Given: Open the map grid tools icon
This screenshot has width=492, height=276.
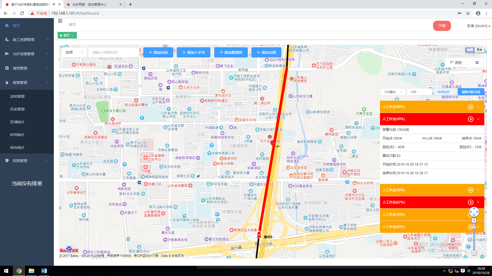Looking at the screenshot, I should [x=477, y=63].
